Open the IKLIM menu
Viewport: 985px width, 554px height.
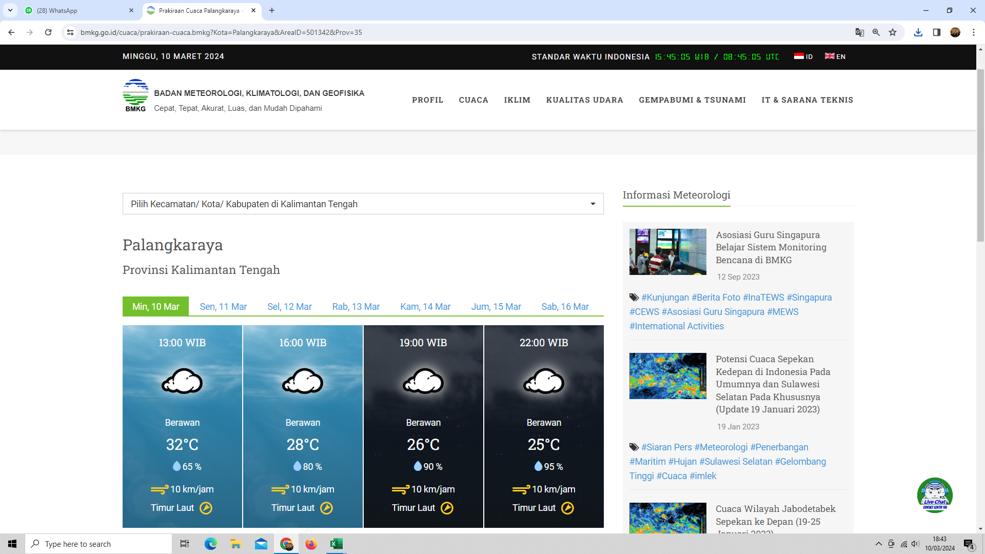click(x=517, y=100)
